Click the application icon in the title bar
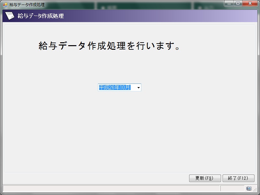 pos(5,5)
